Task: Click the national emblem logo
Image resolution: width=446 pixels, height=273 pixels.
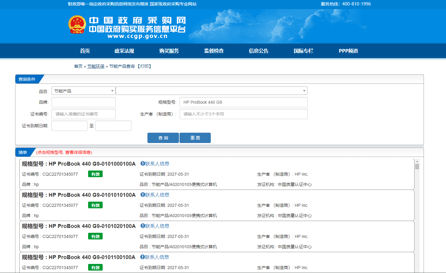Action: (77, 24)
